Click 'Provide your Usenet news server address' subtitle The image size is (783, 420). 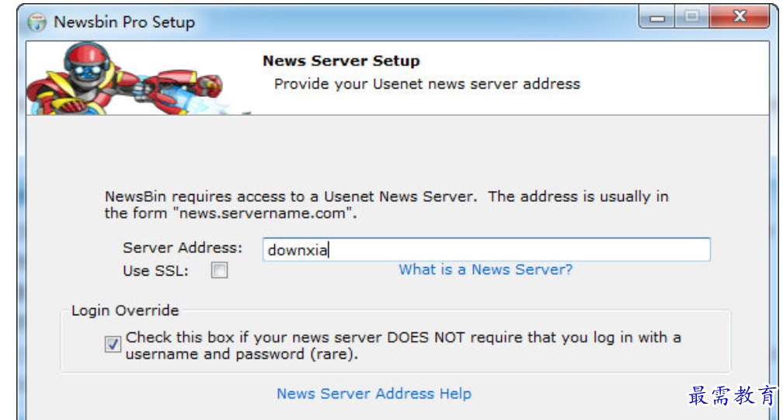(x=427, y=84)
